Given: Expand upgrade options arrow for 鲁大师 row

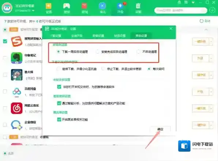Looking at the screenshot, I should coord(211,75).
